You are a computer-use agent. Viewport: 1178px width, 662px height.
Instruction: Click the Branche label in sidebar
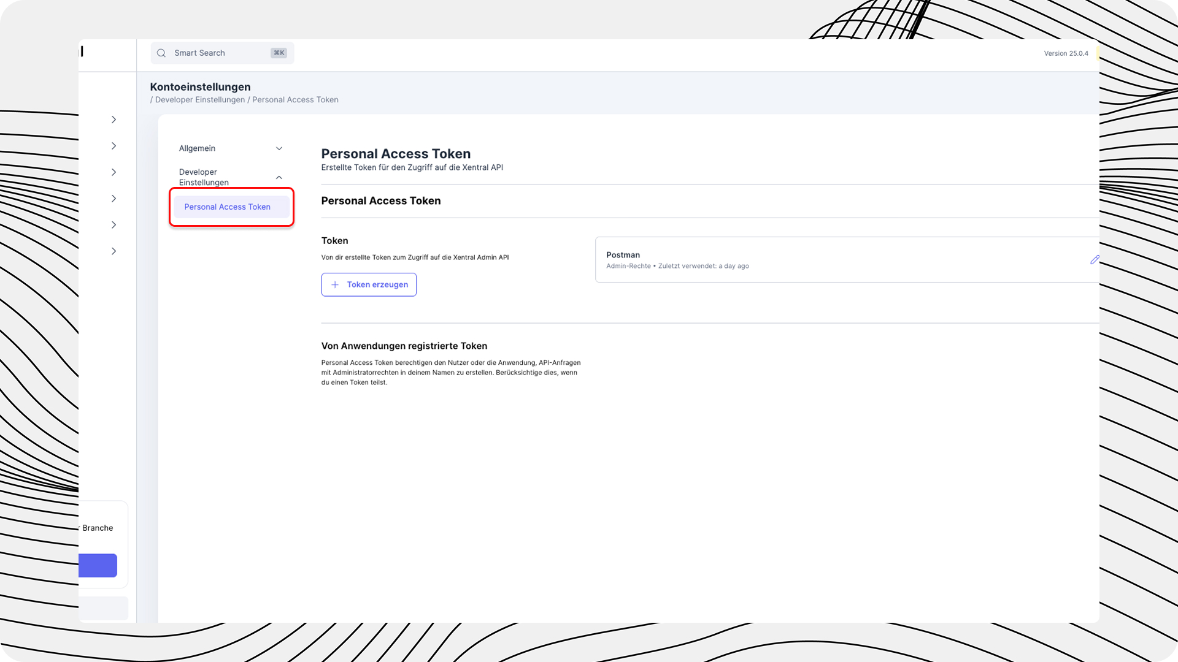pos(98,528)
